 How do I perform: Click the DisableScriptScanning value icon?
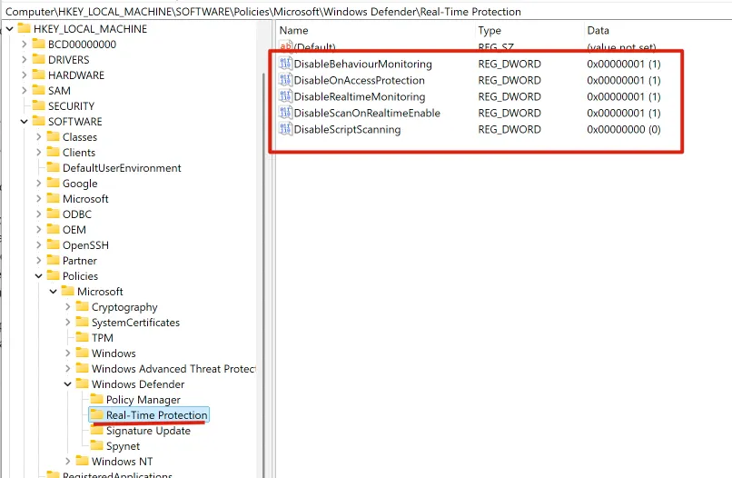286,130
